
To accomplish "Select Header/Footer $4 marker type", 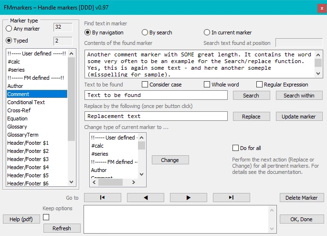I will coord(37,167).
